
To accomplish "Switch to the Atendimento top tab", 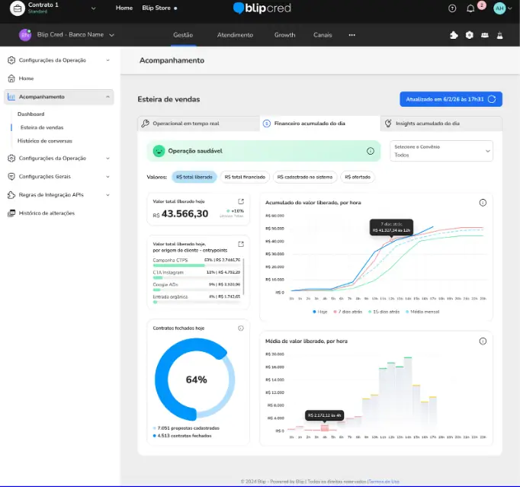I will (x=235, y=35).
